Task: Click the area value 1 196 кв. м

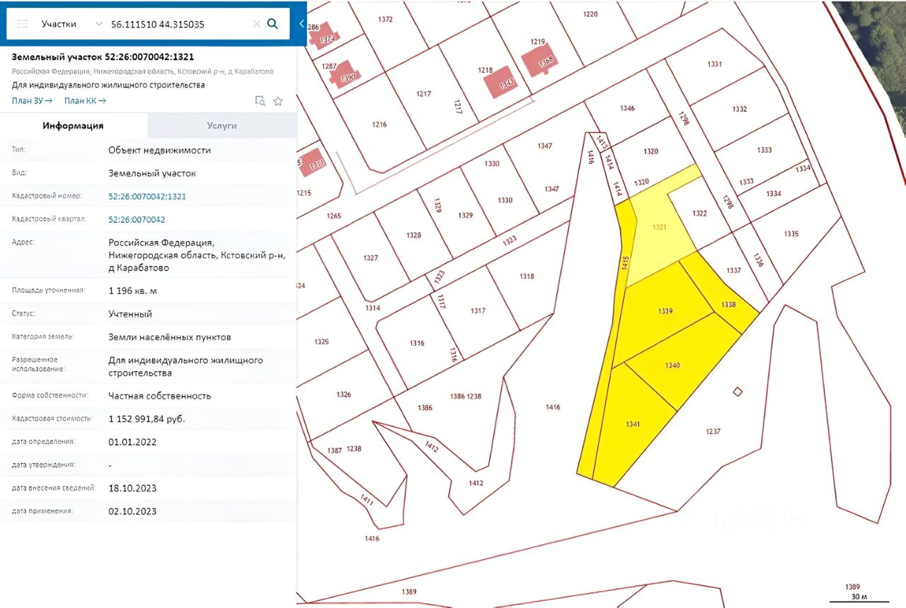Action: [132, 291]
